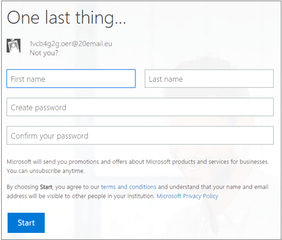Click the "One last thing..." heading
This screenshot has width=282, height=240.
tap(67, 18)
